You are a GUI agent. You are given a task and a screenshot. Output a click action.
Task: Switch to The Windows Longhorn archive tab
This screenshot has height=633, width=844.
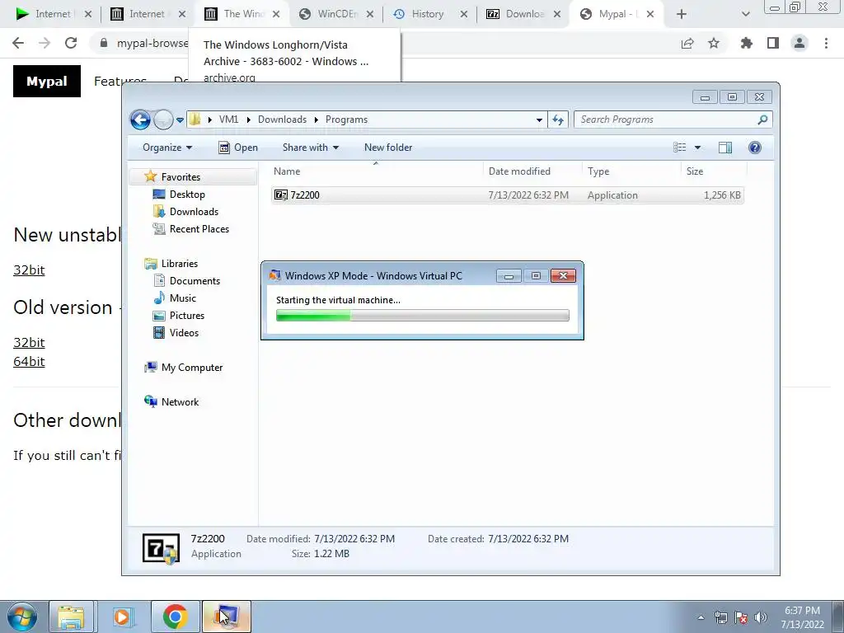[241, 14]
